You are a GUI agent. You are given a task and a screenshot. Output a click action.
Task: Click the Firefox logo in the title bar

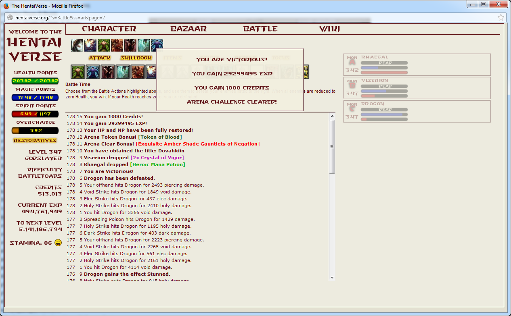6,6
